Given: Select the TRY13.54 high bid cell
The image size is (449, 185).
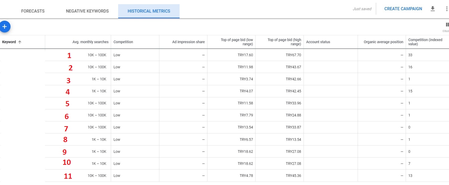Looking at the screenshot, I should tap(293, 139).
